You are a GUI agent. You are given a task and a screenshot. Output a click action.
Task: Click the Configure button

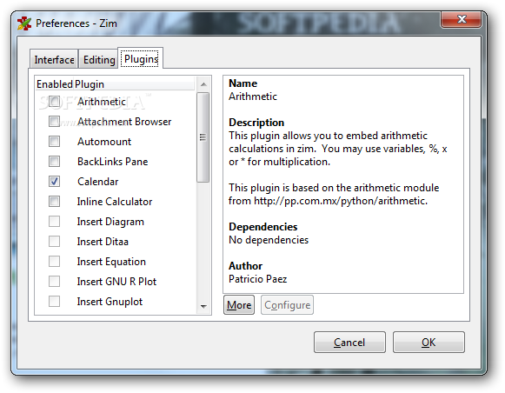287,304
